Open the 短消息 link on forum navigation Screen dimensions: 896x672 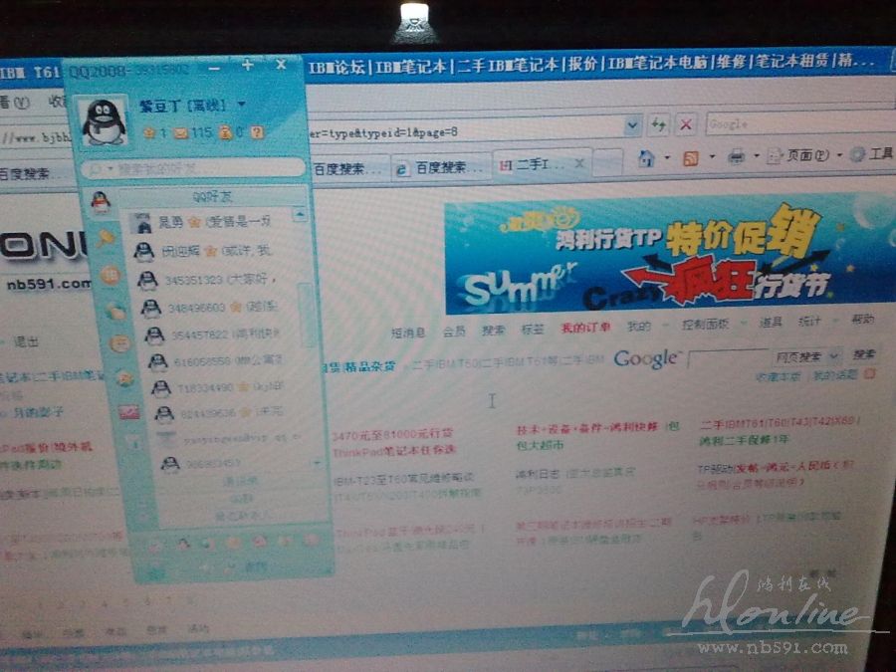[x=408, y=333]
